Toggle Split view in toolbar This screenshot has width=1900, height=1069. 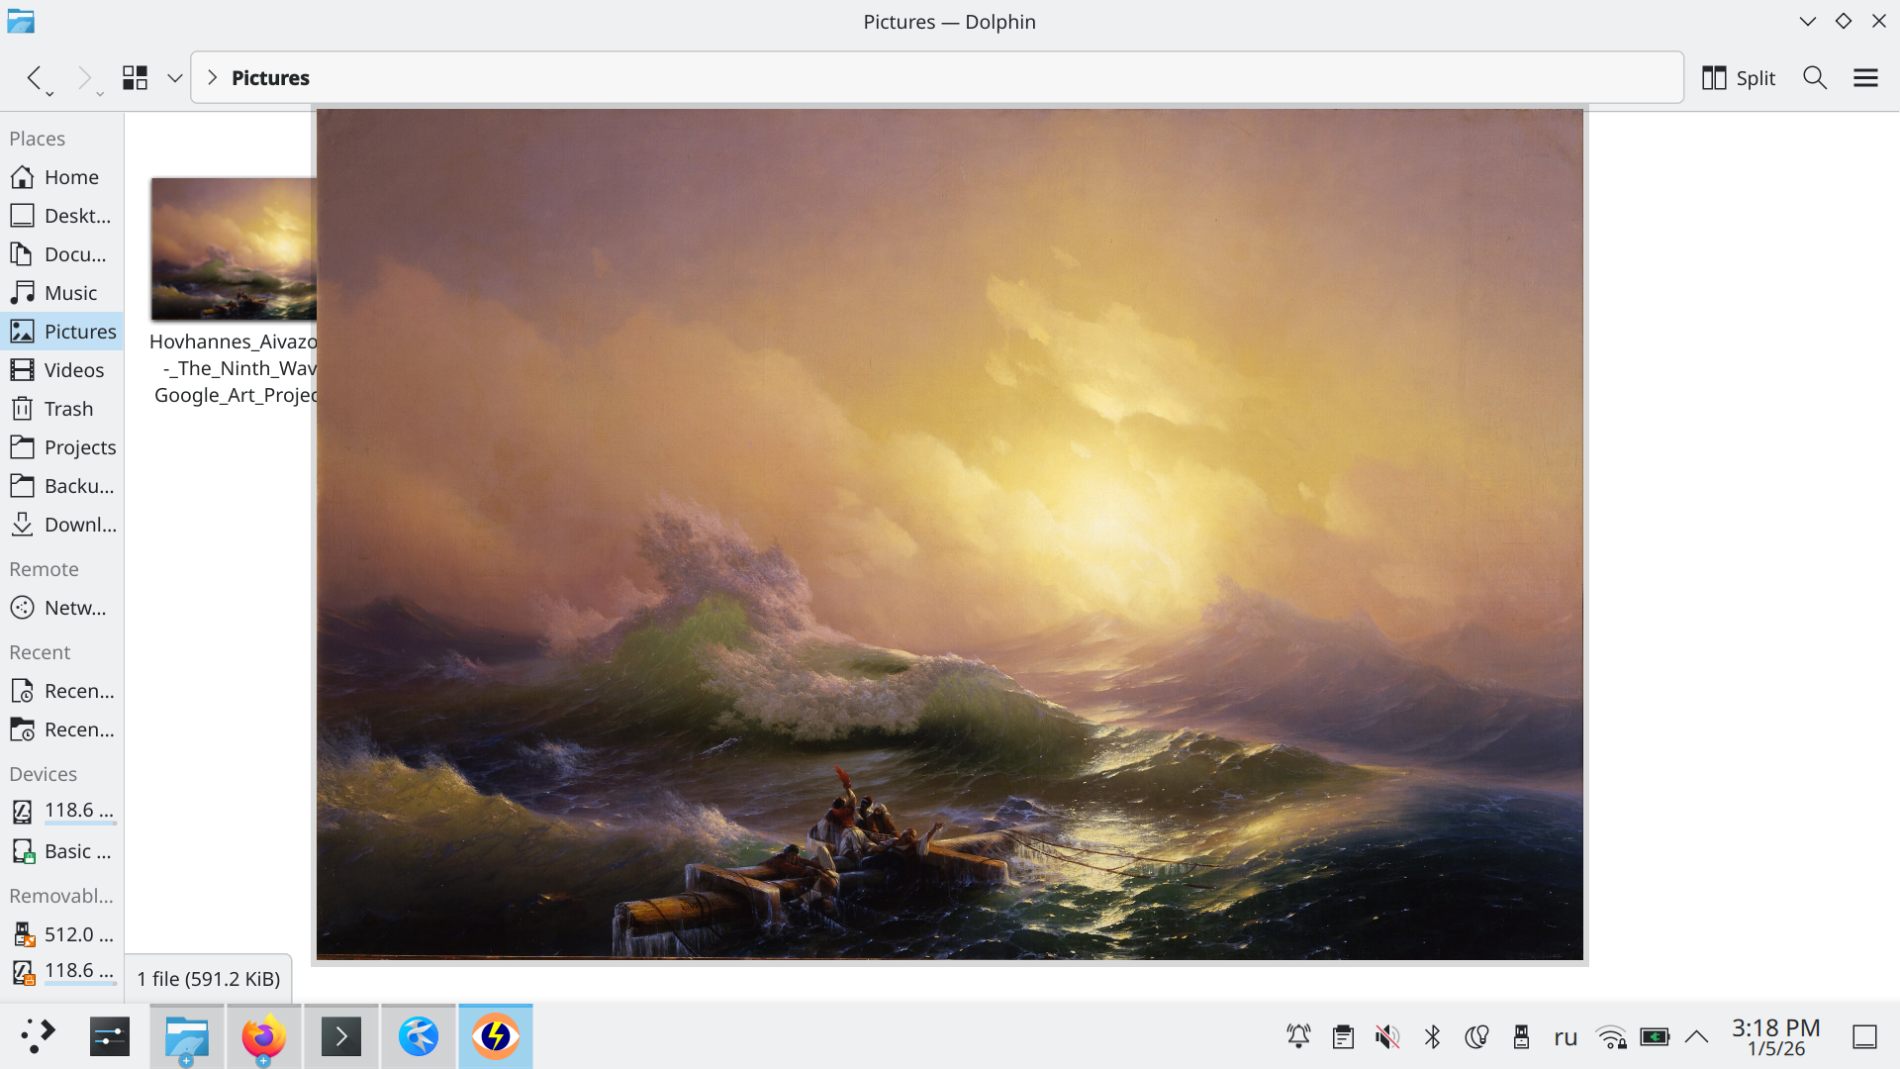tap(1739, 78)
